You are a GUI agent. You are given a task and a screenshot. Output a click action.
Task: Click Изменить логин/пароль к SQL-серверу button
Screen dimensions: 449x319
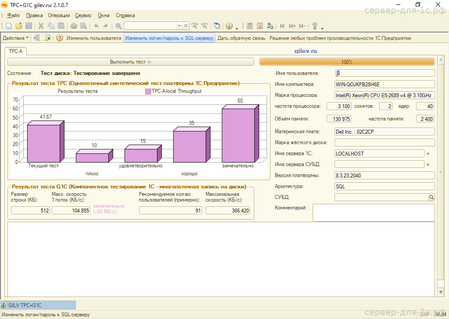169,38
